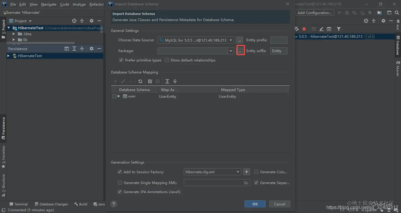The height and width of the screenshot is (213, 401).
Task: Check the user table row checkbox
Action: pyautogui.click(x=114, y=96)
